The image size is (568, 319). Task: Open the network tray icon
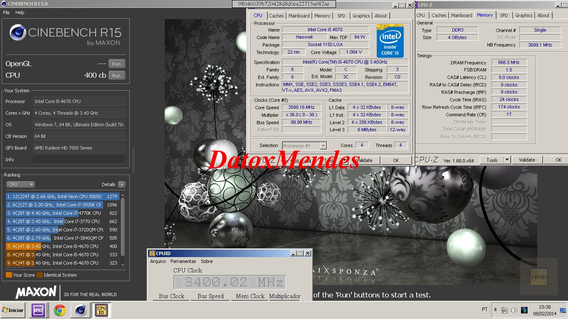click(504, 310)
